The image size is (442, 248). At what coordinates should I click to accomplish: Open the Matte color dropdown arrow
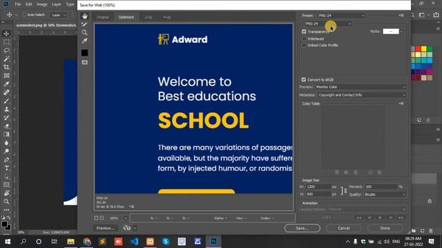pyautogui.click(x=401, y=32)
